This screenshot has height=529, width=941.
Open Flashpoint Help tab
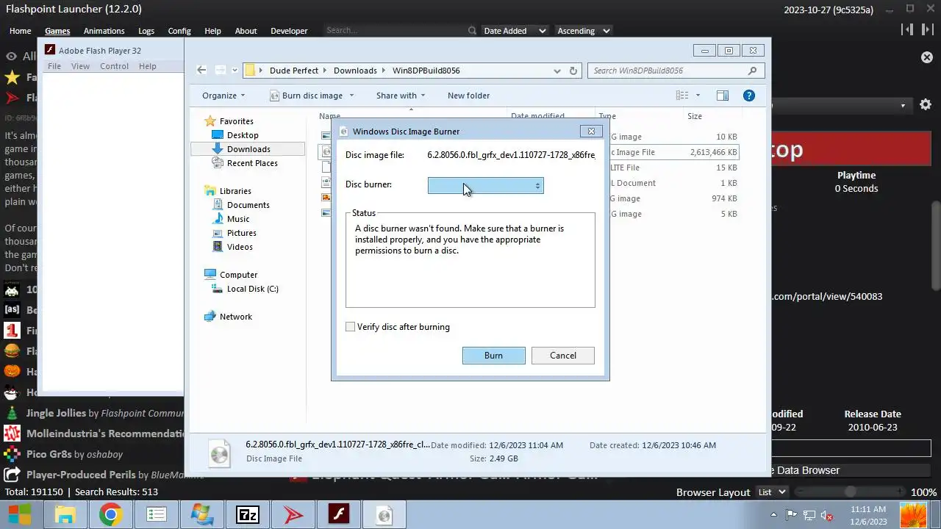click(212, 31)
